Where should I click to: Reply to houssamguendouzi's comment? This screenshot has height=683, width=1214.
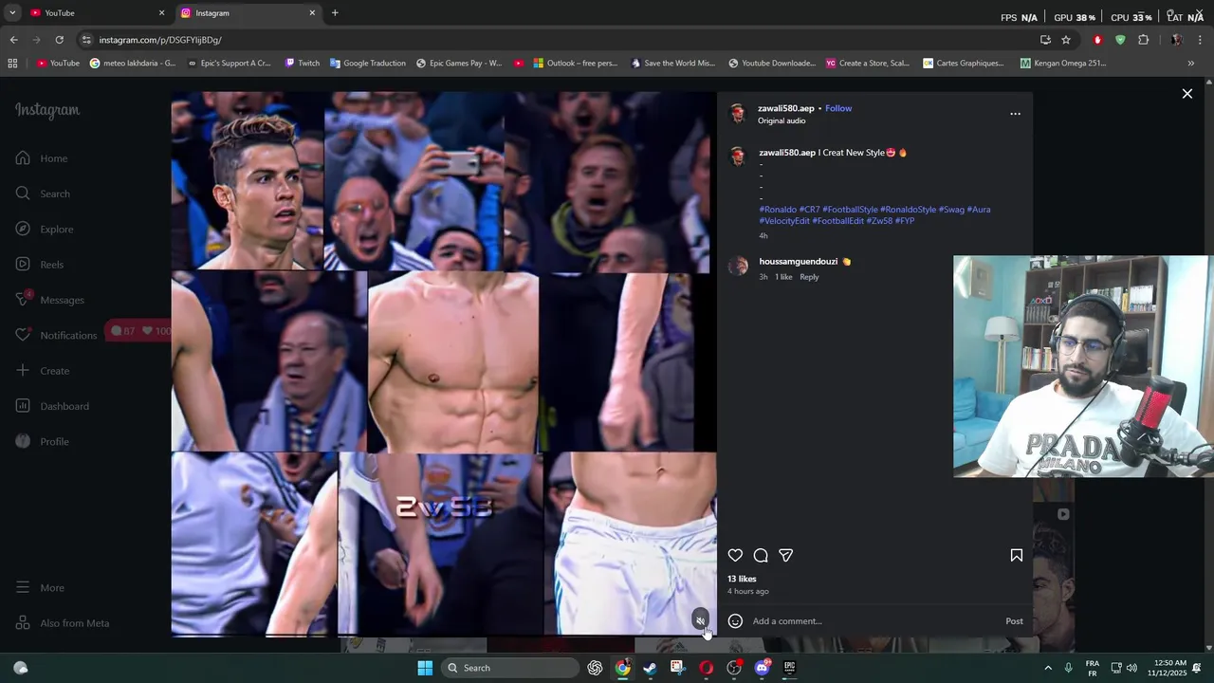coord(809,277)
